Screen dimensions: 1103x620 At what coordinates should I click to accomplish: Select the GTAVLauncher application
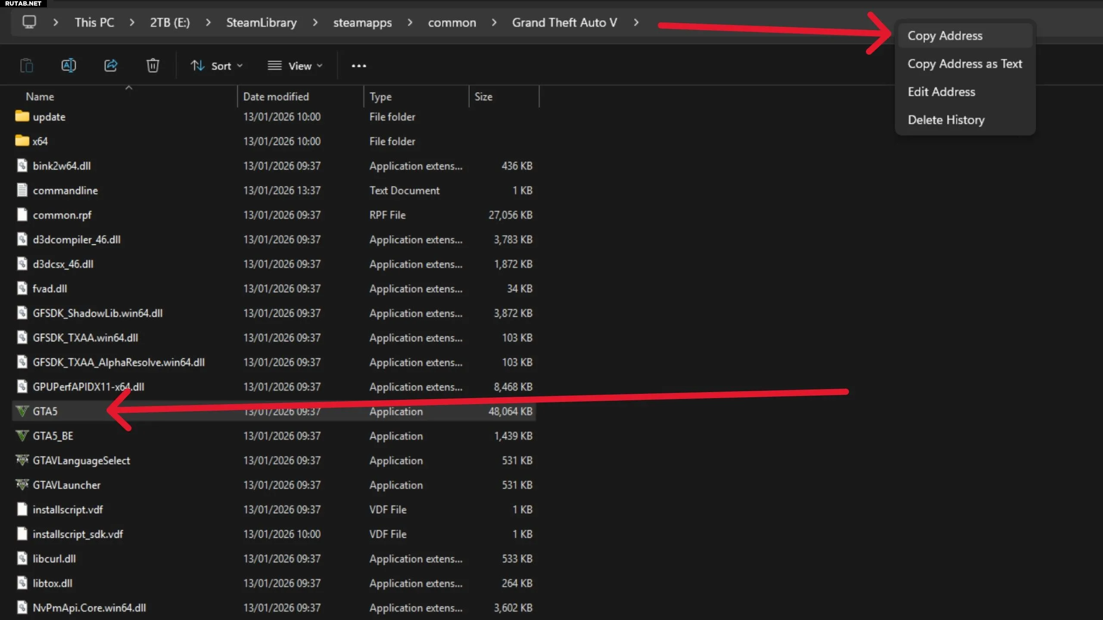[66, 485]
